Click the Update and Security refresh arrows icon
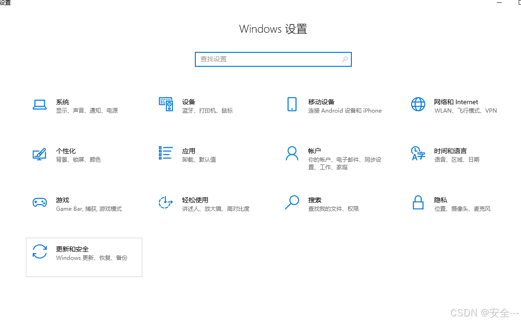The height and width of the screenshot is (322, 521). [x=40, y=251]
